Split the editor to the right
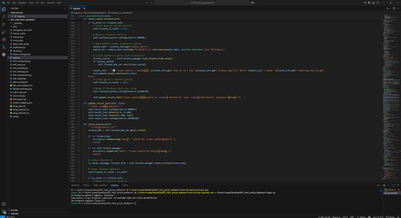Viewport: 401px width, 218px height. point(394,8)
